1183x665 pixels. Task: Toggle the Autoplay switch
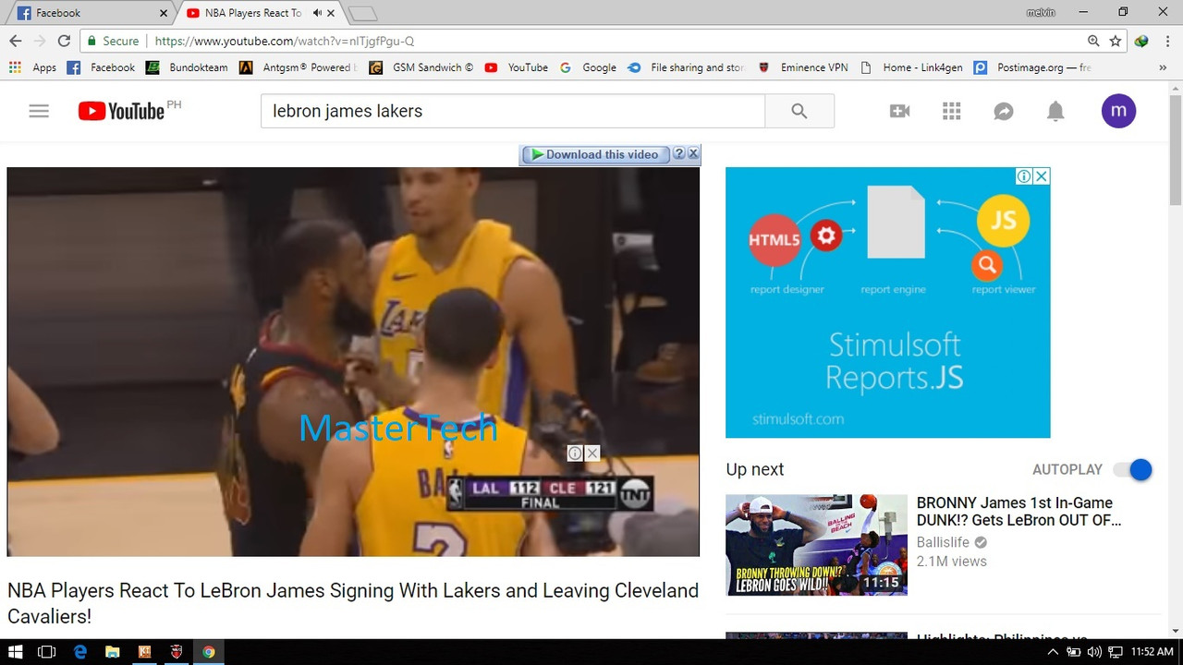(1133, 469)
